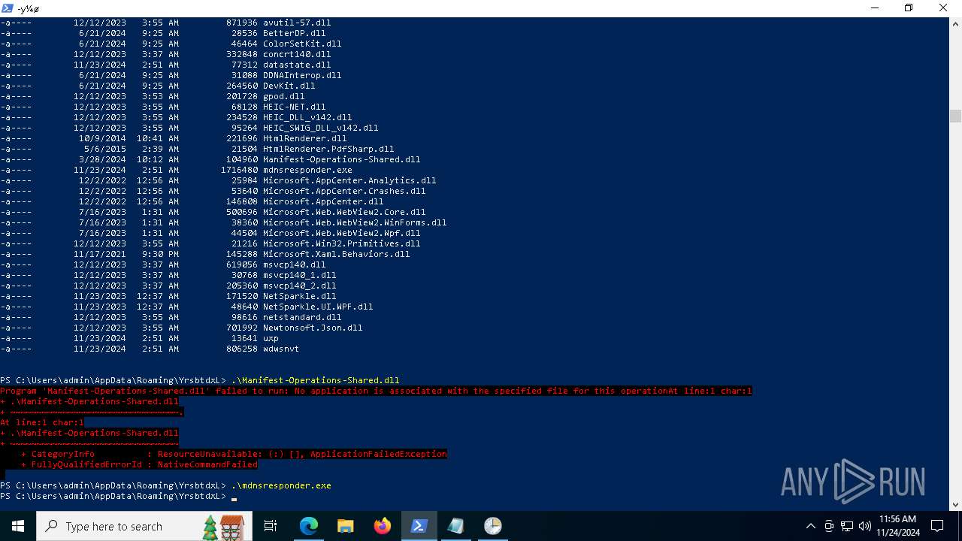962x541 pixels.
Task: Click the HEIC-NET.dll file entry
Action: click(295, 107)
